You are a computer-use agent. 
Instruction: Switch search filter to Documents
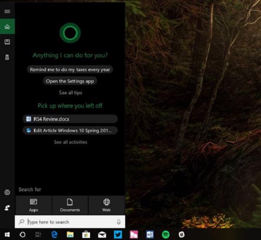[x=70, y=205]
